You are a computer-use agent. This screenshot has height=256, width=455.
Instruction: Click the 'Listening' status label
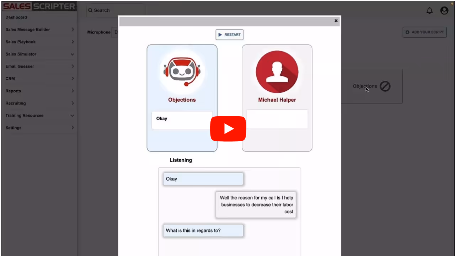coord(181,160)
